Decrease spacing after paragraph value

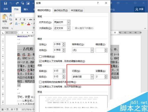coord(64,78)
